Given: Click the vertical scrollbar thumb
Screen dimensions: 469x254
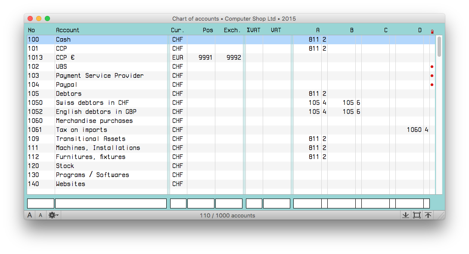Looking at the screenshot, I should [x=439, y=46].
